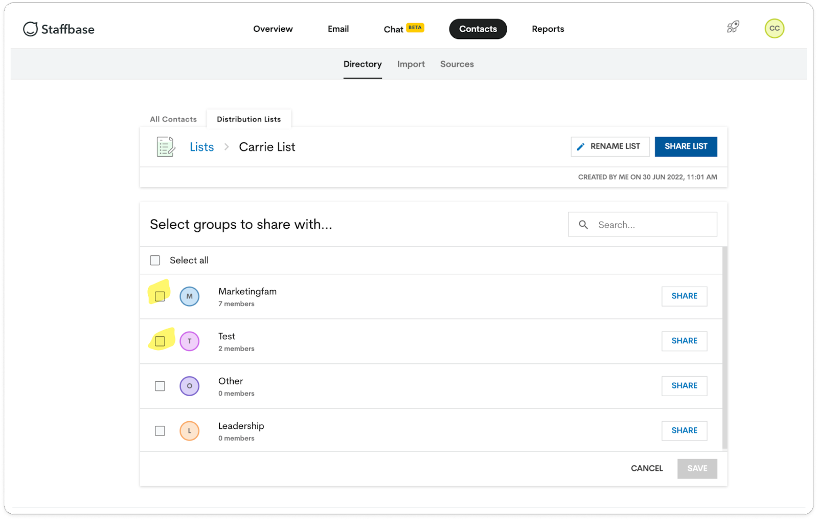The image size is (818, 520).
Task: Select the Distribution Lists tab
Action: pyautogui.click(x=249, y=119)
